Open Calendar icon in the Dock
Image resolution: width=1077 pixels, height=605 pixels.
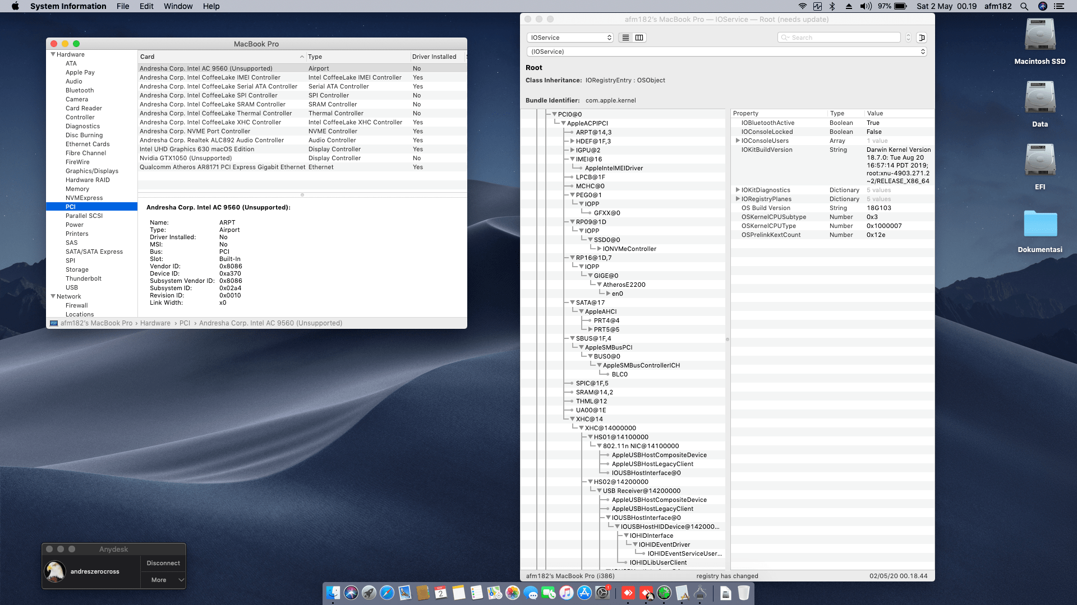(x=441, y=593)
